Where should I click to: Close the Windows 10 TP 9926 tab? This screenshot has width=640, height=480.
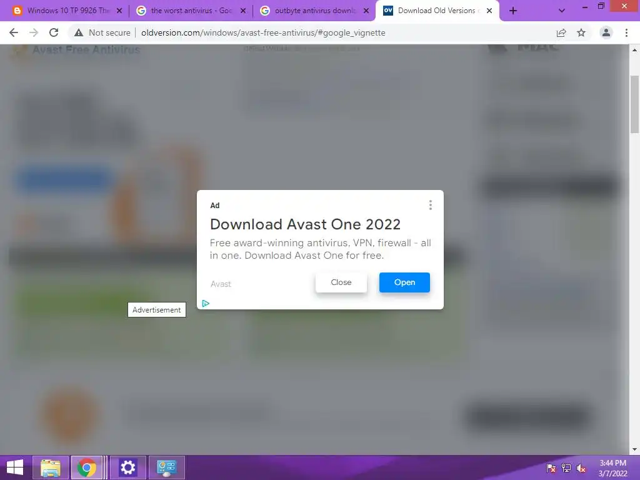tap(119, 11)
